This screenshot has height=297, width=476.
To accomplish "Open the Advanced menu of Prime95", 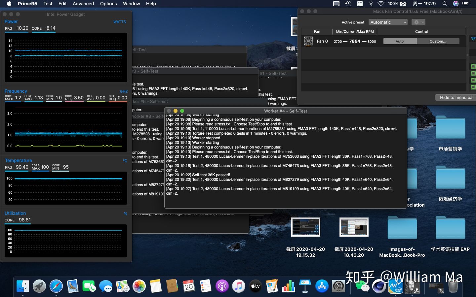I will (83, 4).
